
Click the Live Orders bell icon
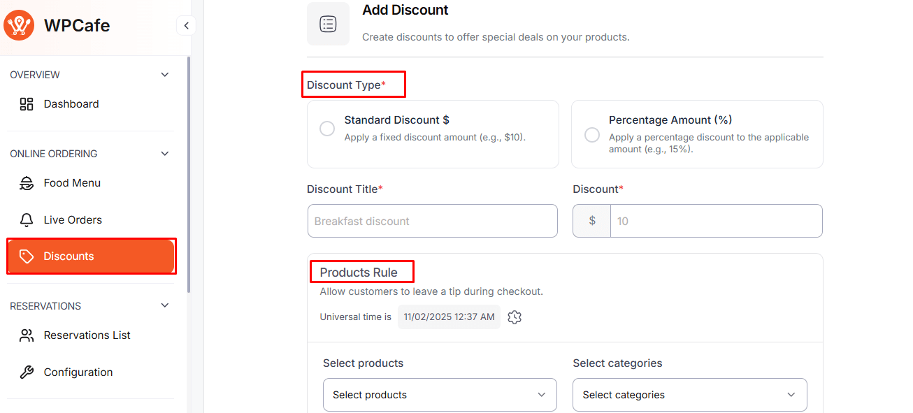tap(27, 220)
